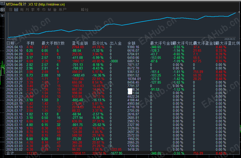This screenshot has width=241, height=158.
Task: Open the 备 notes tab
Action: 55,10
